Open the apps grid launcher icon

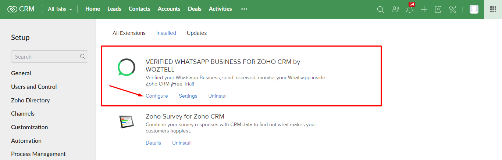[493, 9]
